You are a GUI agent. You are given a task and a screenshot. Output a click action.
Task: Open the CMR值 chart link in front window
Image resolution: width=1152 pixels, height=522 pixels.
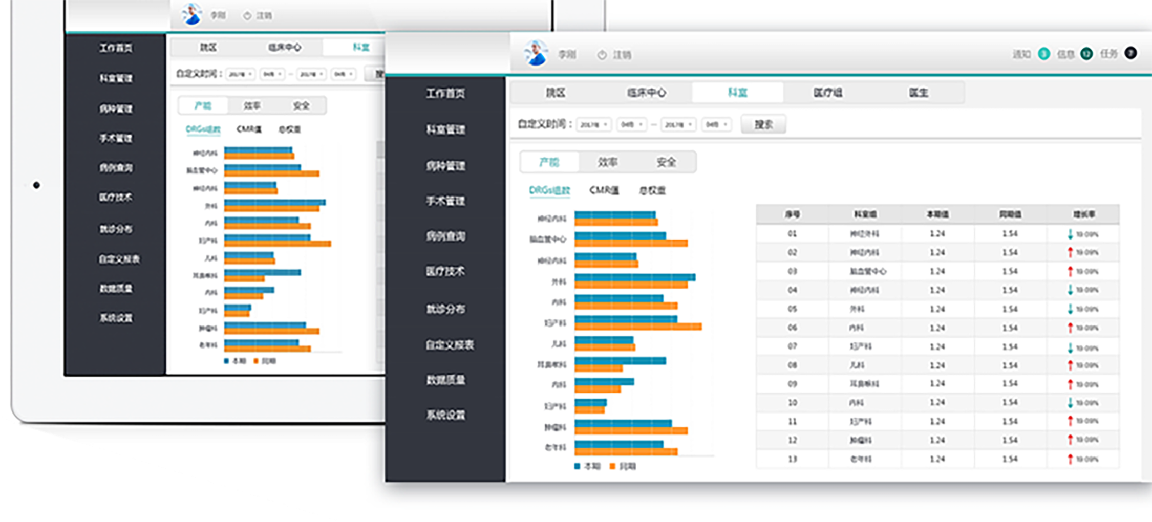point(604,190)
